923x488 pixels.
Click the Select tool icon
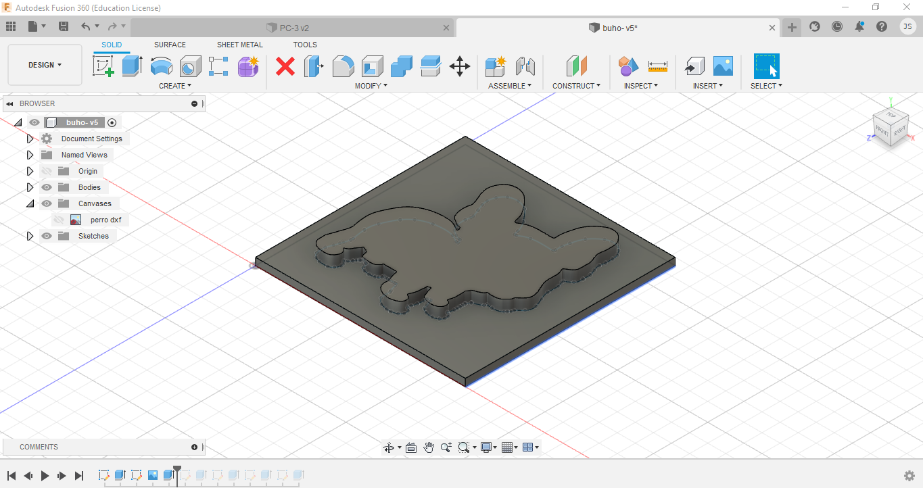766,66
